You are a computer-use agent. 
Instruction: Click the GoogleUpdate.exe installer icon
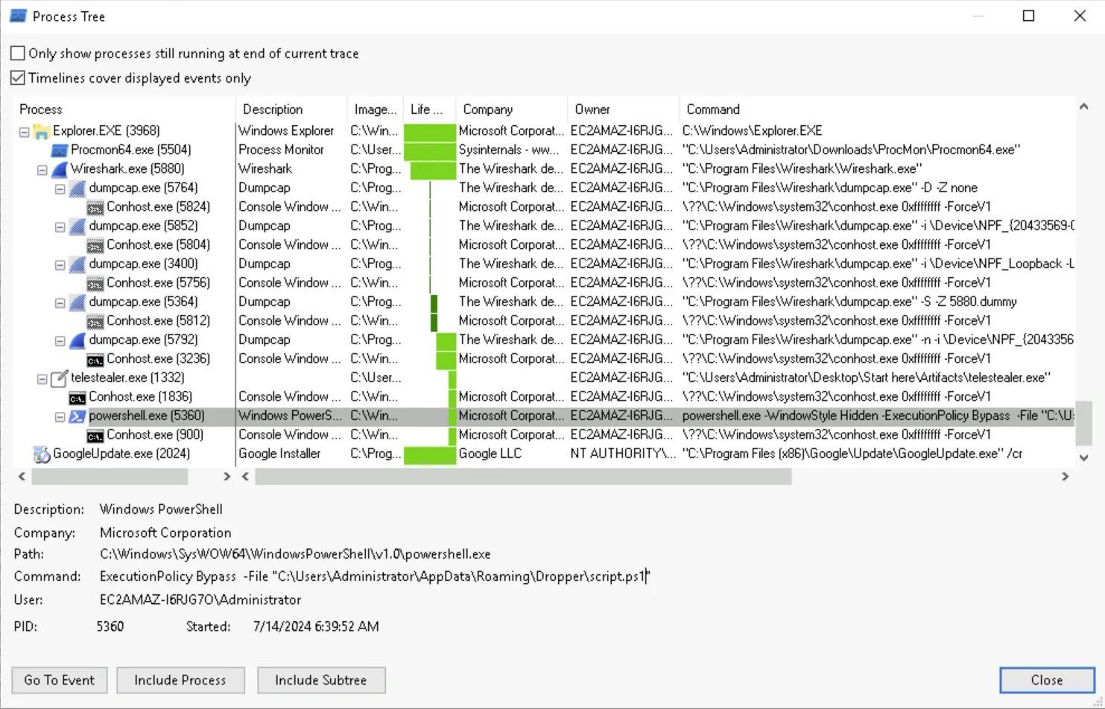coord(42,454)
